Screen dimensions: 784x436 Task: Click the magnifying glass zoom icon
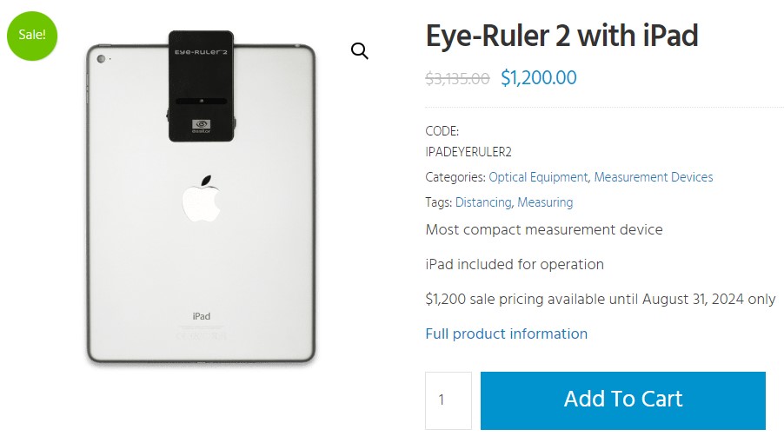click(x=359, y=51)
